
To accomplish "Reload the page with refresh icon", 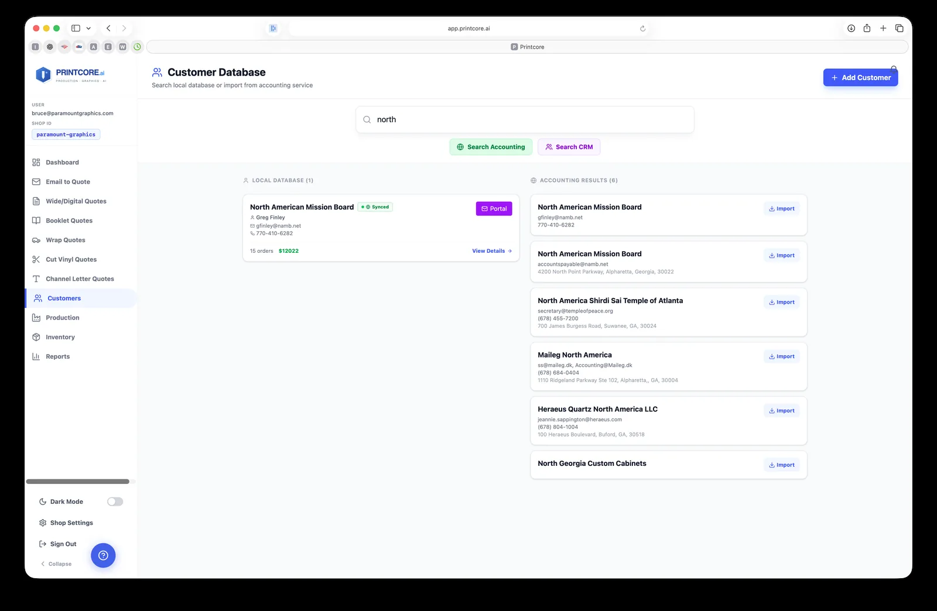I will tap(642, 28).
